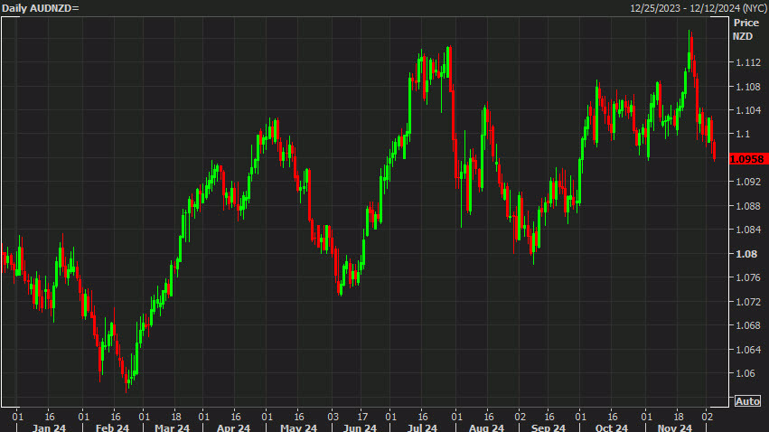
Task: Click the 1.104 price axis label
Action: [x=748, y=110]
